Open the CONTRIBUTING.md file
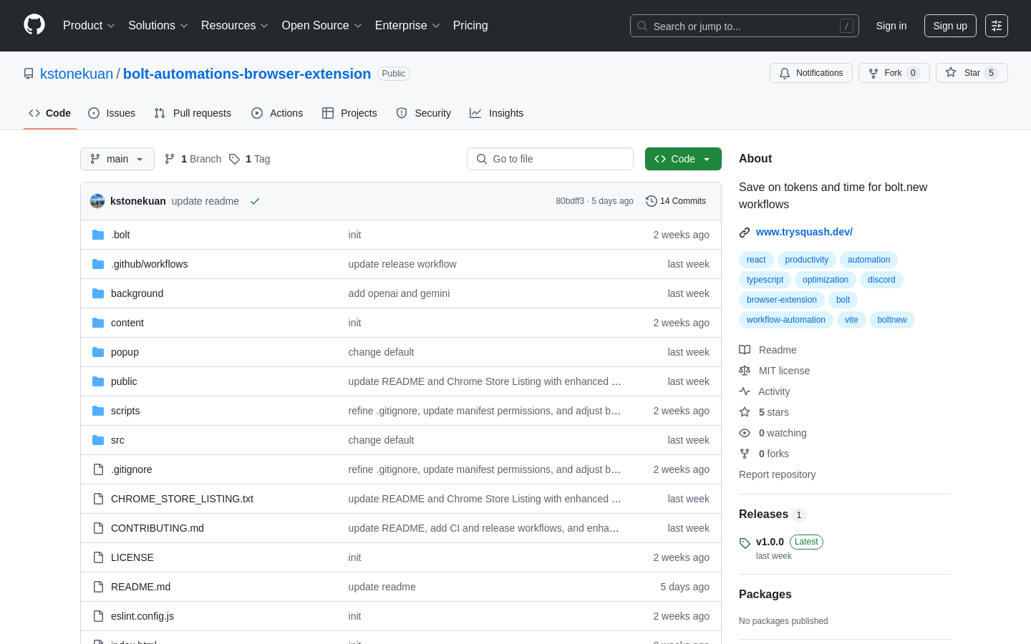This screenshot has height=644, width=1031. pyautogui.click(x=158, y=528)
